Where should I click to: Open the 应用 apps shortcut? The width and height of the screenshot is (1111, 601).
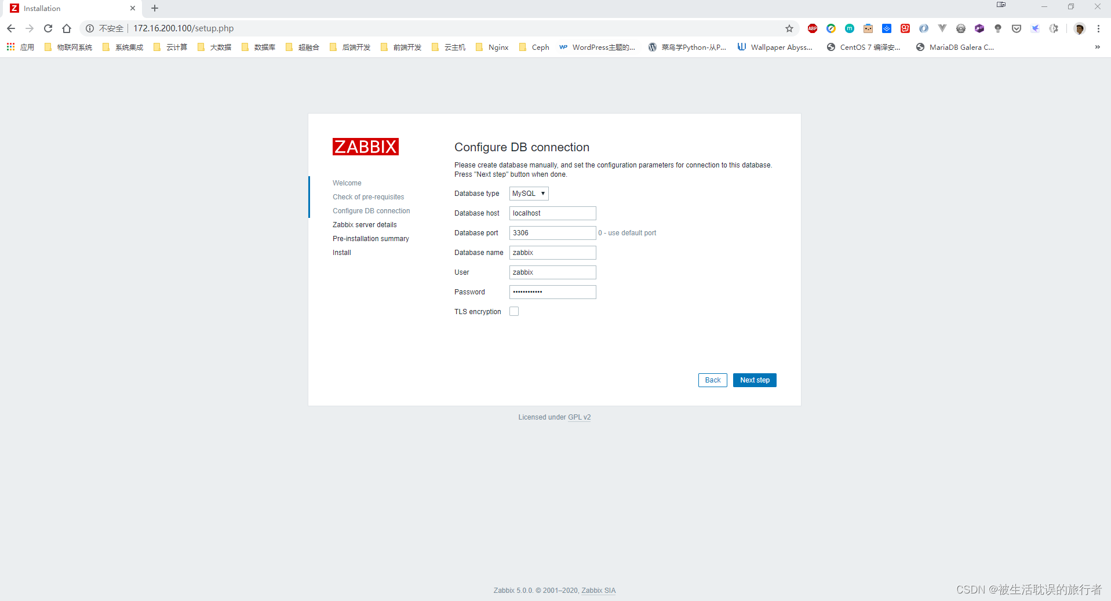[x=20, y=48]
